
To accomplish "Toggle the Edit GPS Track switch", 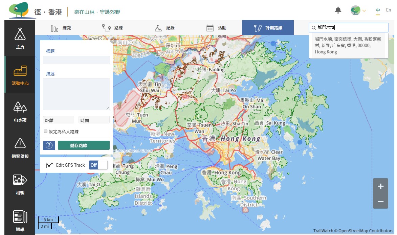I will point(98,165).
